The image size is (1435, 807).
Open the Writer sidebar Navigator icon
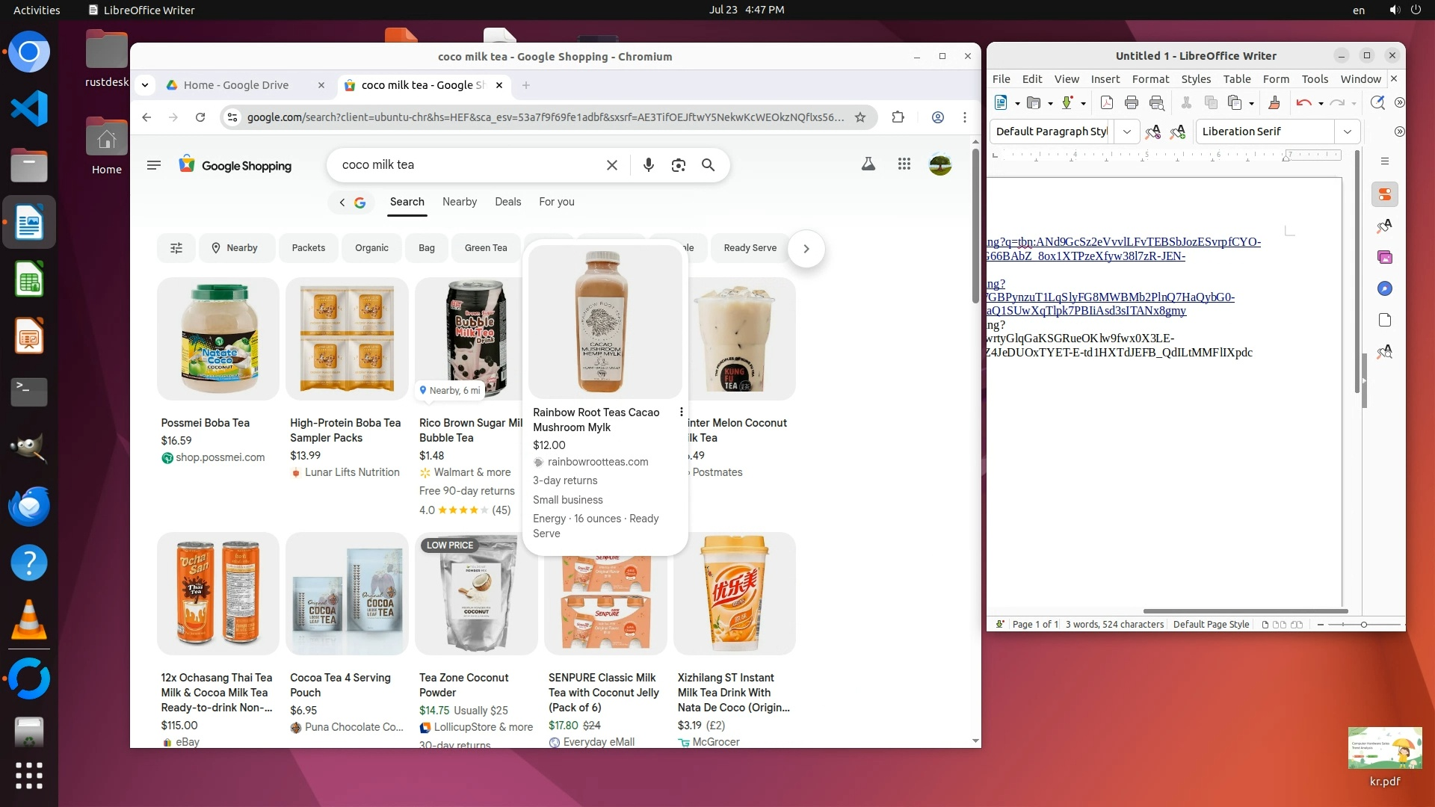1384,288
